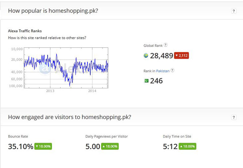Click the Pakistan flag icon
Viewport: 243px width, 168px height.
coord(146,81)
